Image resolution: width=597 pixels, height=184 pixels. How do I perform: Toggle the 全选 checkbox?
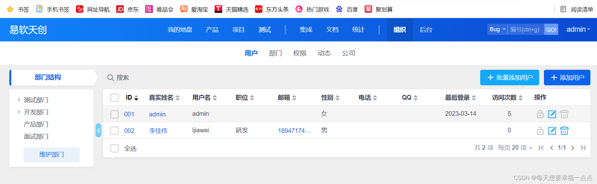115,148
